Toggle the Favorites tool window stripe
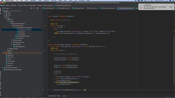 (1, 85)
